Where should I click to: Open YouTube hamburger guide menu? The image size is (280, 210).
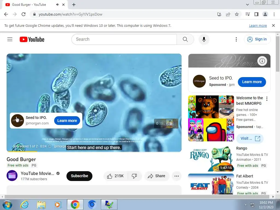click(10, 39)
